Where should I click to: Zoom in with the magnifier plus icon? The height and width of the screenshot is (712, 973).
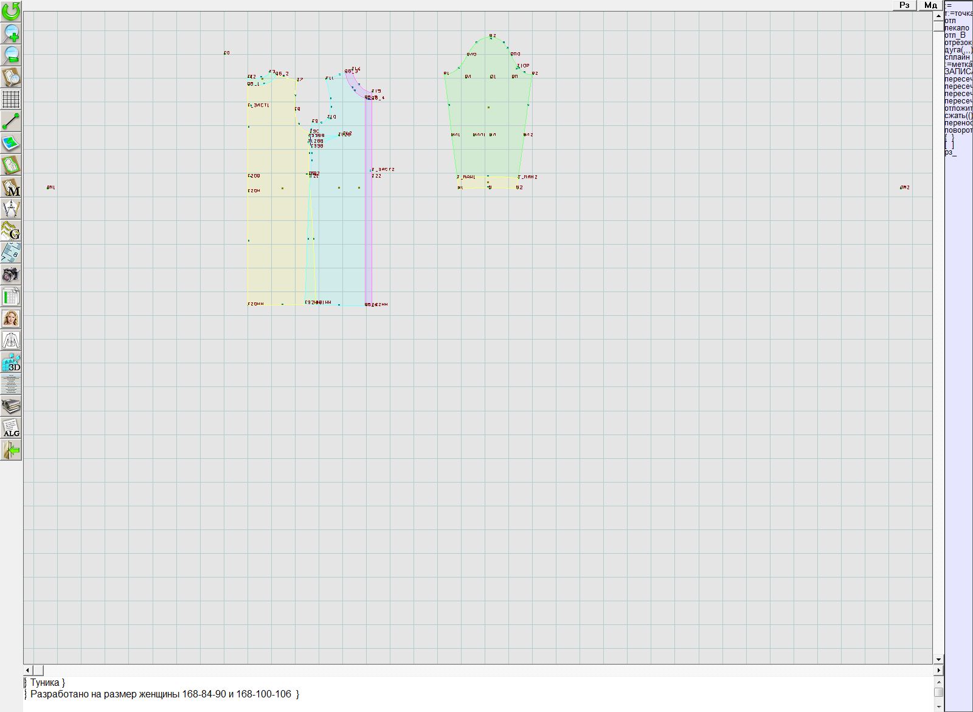pos(11,33)
